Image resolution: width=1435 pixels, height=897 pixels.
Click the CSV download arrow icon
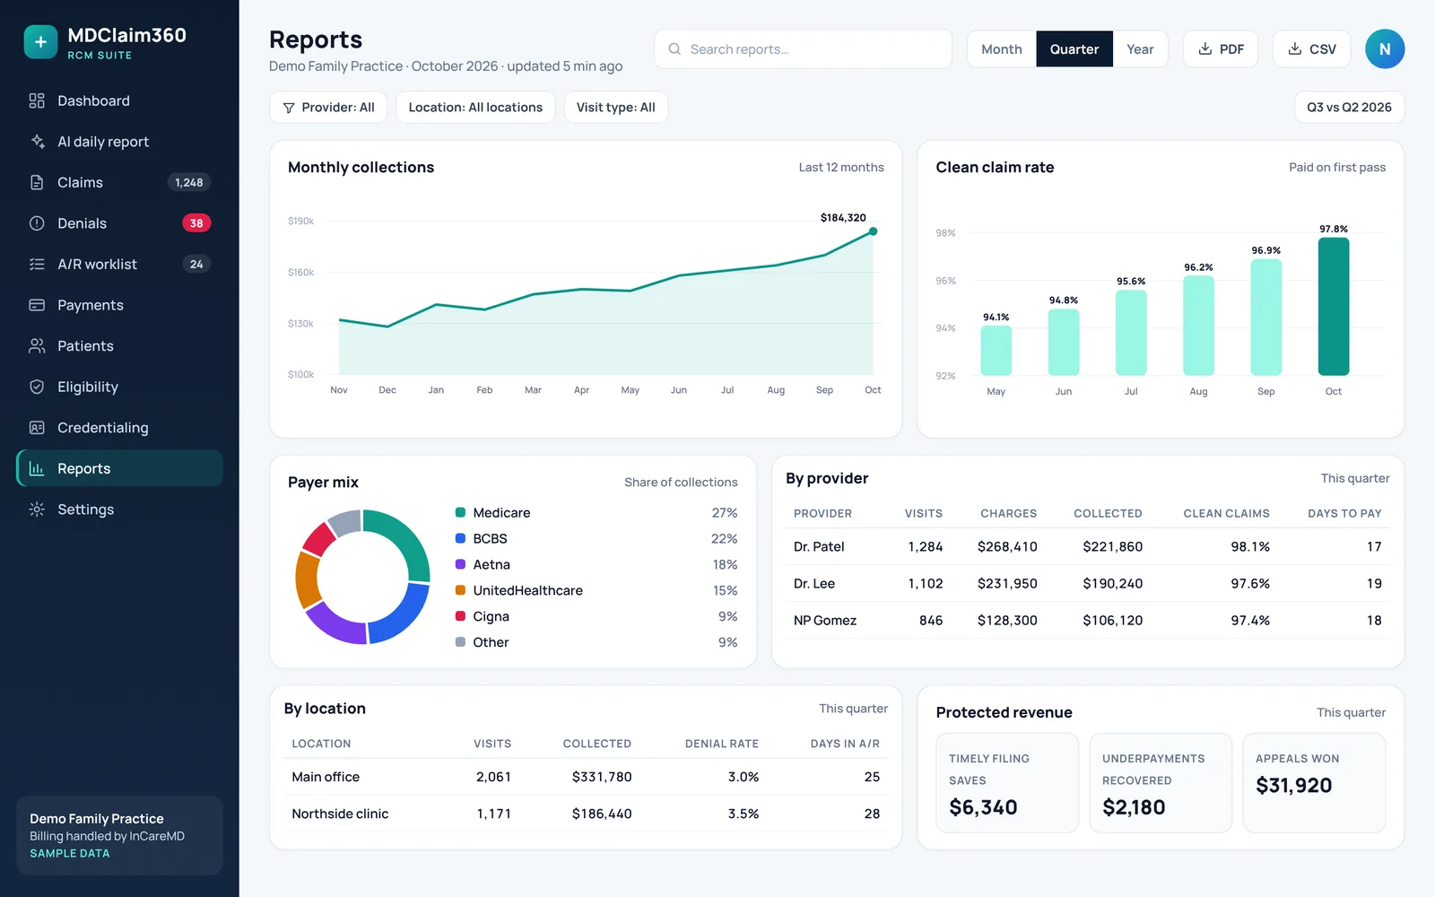click(x=1295, y=48)
